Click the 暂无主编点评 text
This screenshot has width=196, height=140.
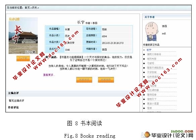click(16, 101)
